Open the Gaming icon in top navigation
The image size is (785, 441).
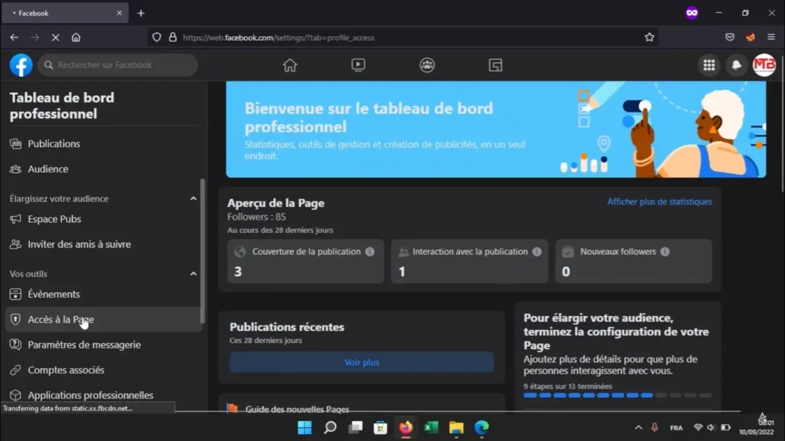pos(496,65)
